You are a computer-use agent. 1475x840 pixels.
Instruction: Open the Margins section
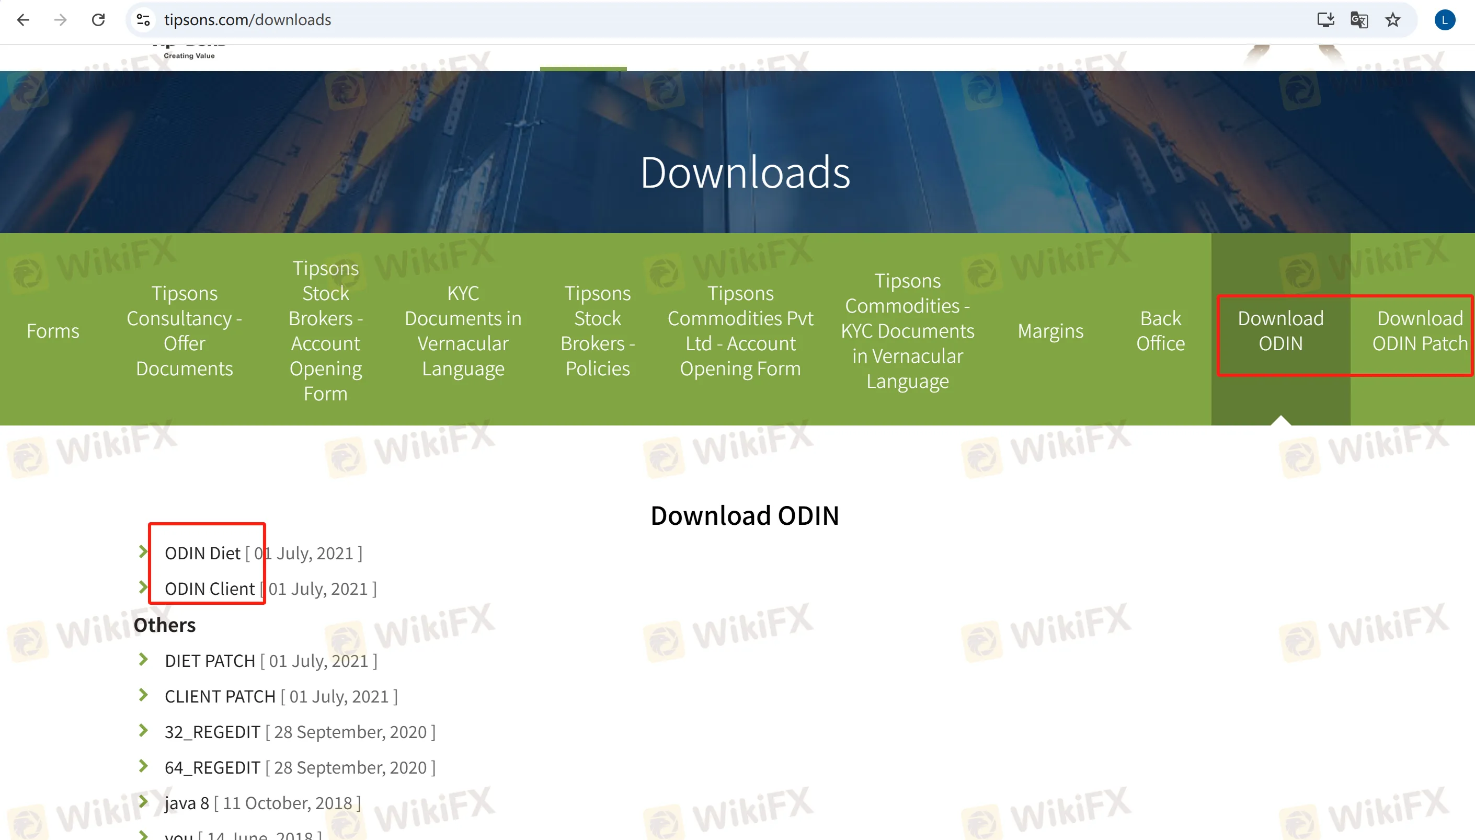(1050, 330)
